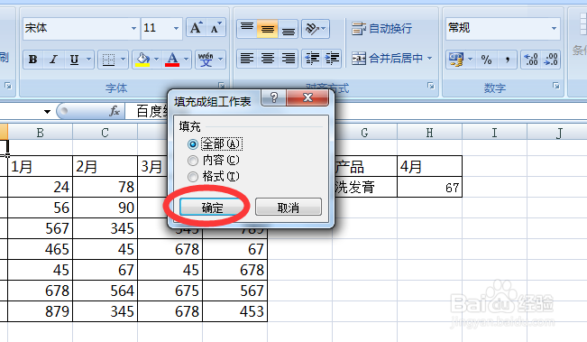Click accounting number format icon
Viewport: 587px width, 342px height.
(x=456, y=60)
